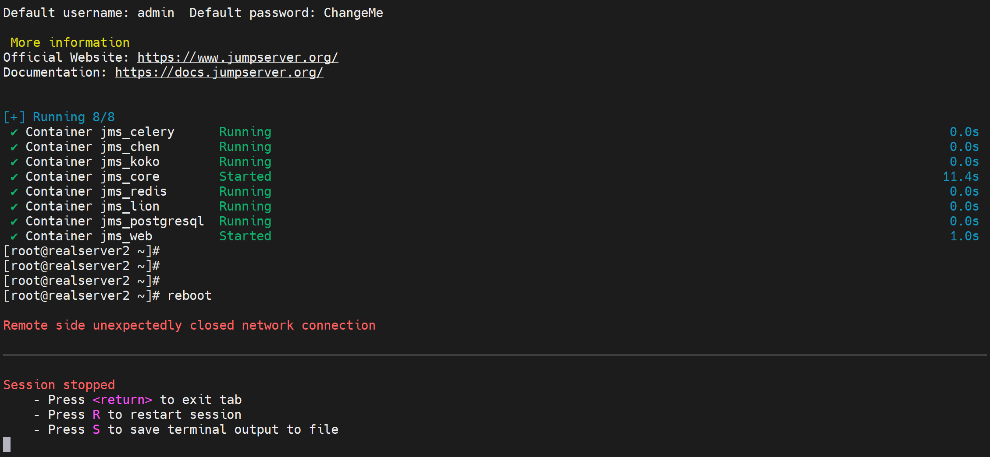Click the "[+] Running 8/8" status header

pos(59,117)
